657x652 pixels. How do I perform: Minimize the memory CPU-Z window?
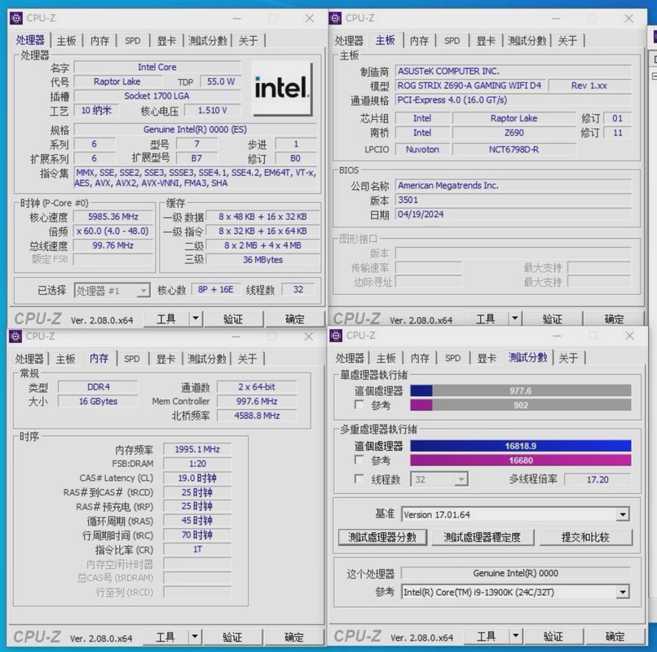(x=236, y=337)
